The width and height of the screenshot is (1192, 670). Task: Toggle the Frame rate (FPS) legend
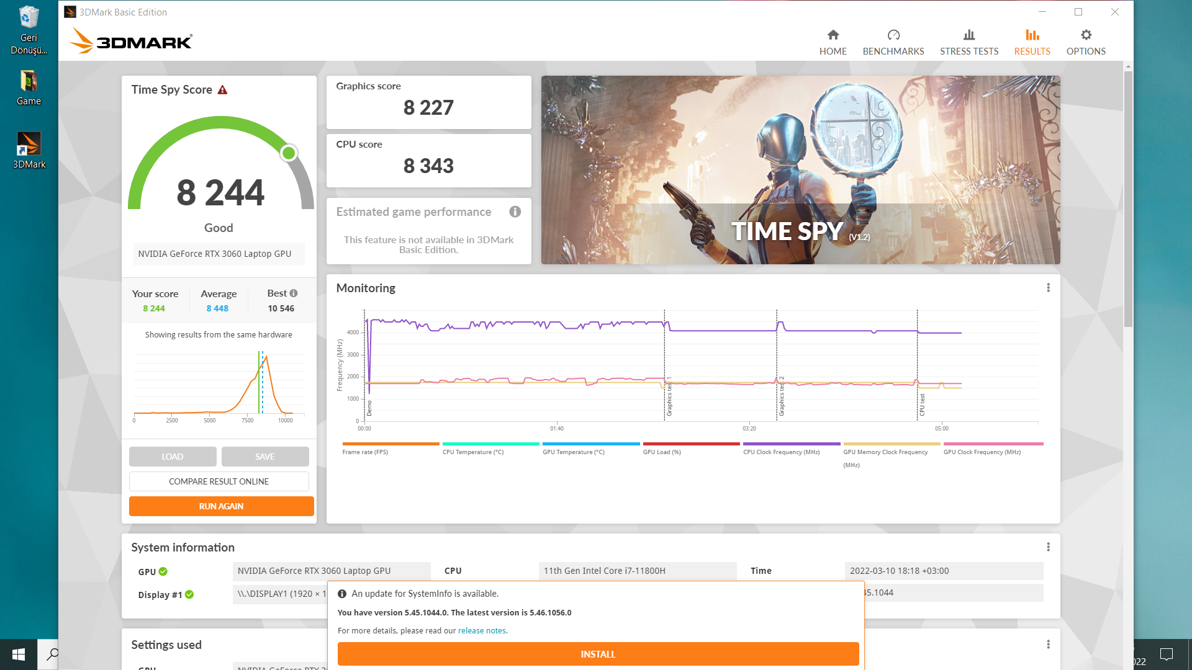365,452
